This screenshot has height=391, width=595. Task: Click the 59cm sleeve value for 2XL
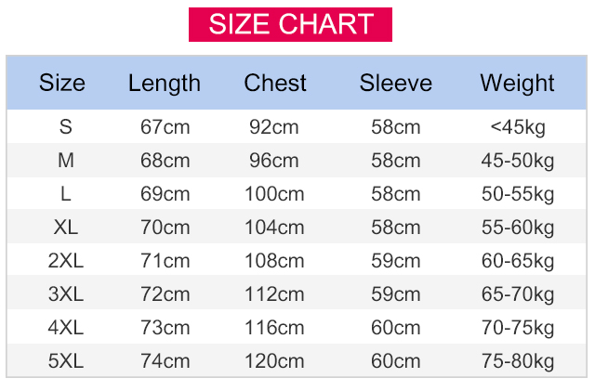coord(396,261)
